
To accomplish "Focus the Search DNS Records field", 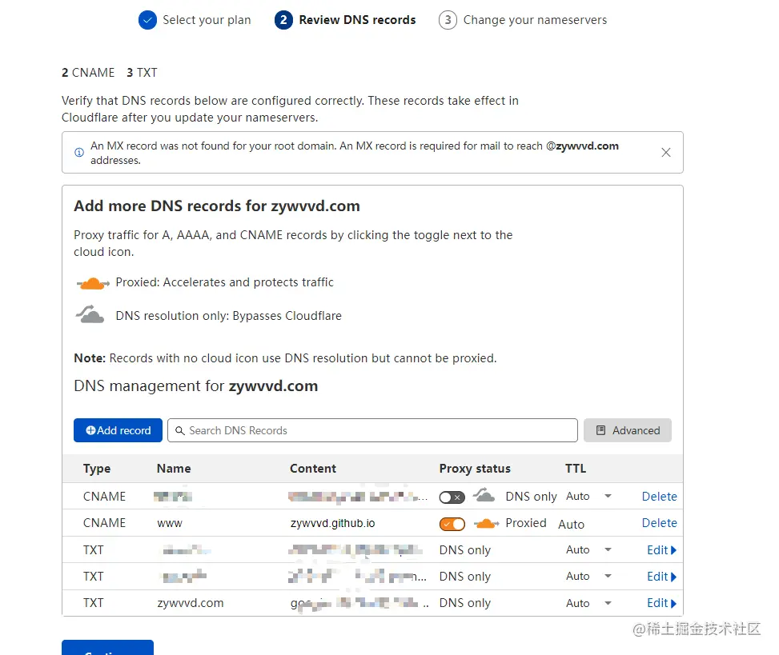I will [x=372, y=430].
